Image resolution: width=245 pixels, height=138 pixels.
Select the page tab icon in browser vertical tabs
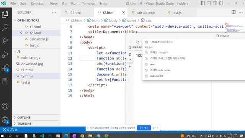130,60
